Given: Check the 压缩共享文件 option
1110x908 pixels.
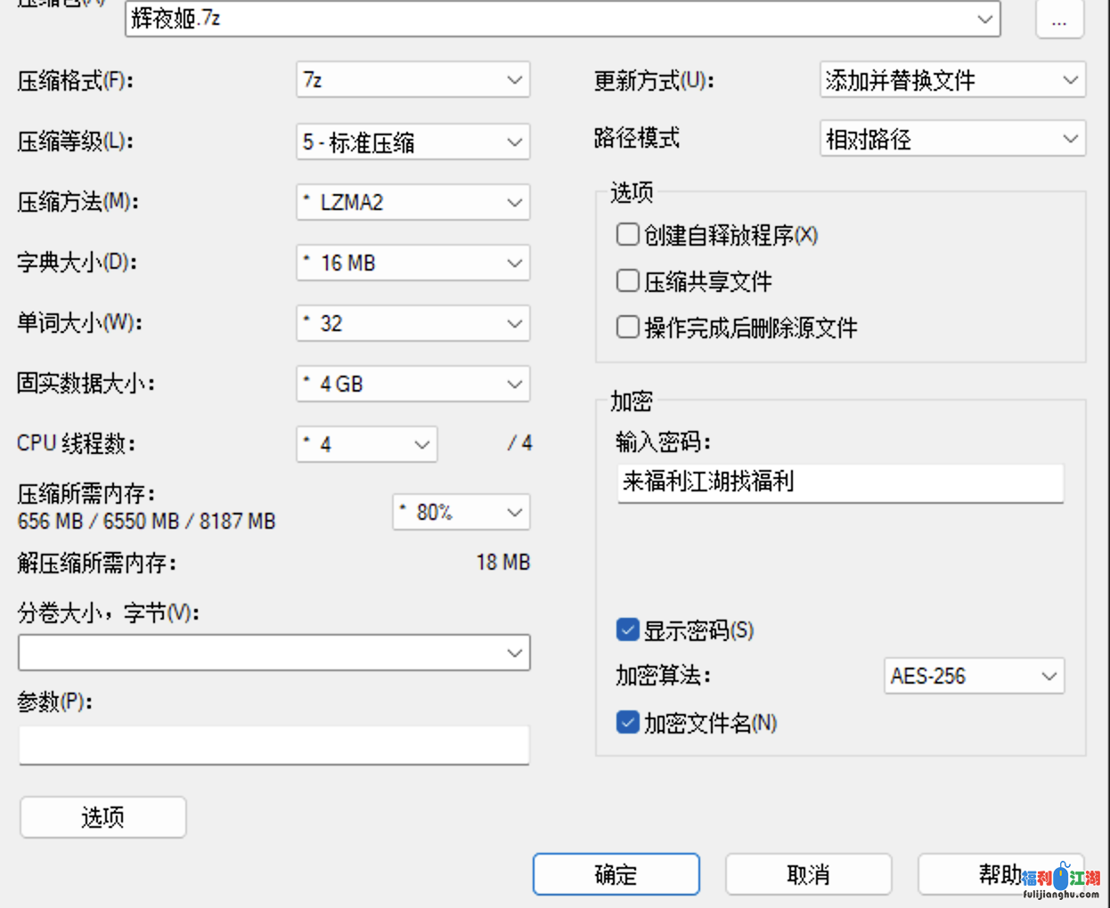Looking at the screenshot, I should [x=628, y=281].
